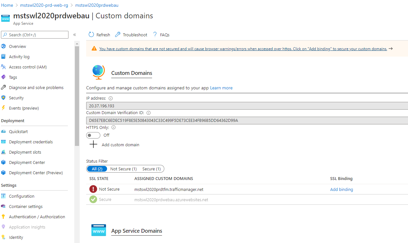Click the info icon beside IP address
This screenshot has width=408, height=243.
click(x=111, y=98)
